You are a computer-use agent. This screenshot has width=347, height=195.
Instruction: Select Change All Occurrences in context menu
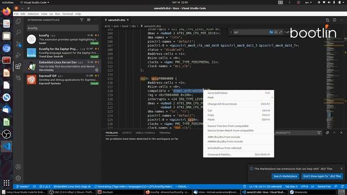point(239,104)
